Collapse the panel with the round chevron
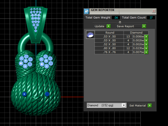Viewport: 168px width, 126px height. click(120, 22)
